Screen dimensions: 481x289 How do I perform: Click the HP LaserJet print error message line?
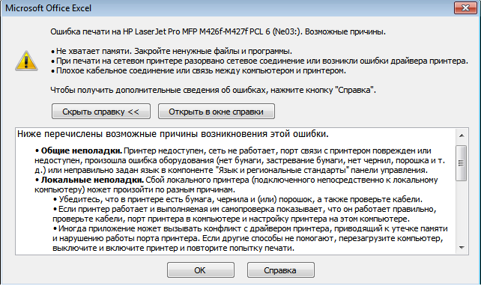[x=218, y=31]
